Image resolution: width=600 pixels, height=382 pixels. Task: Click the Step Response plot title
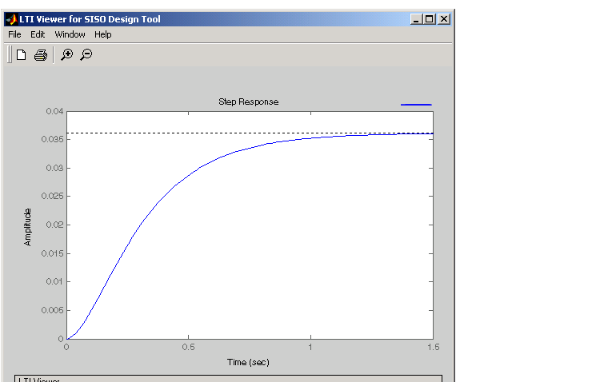248,101
